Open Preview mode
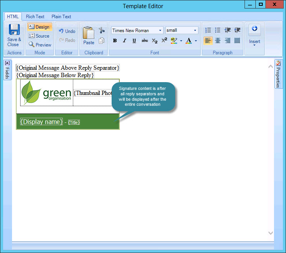This screenshot has height=253, width=286. [40, 45]
